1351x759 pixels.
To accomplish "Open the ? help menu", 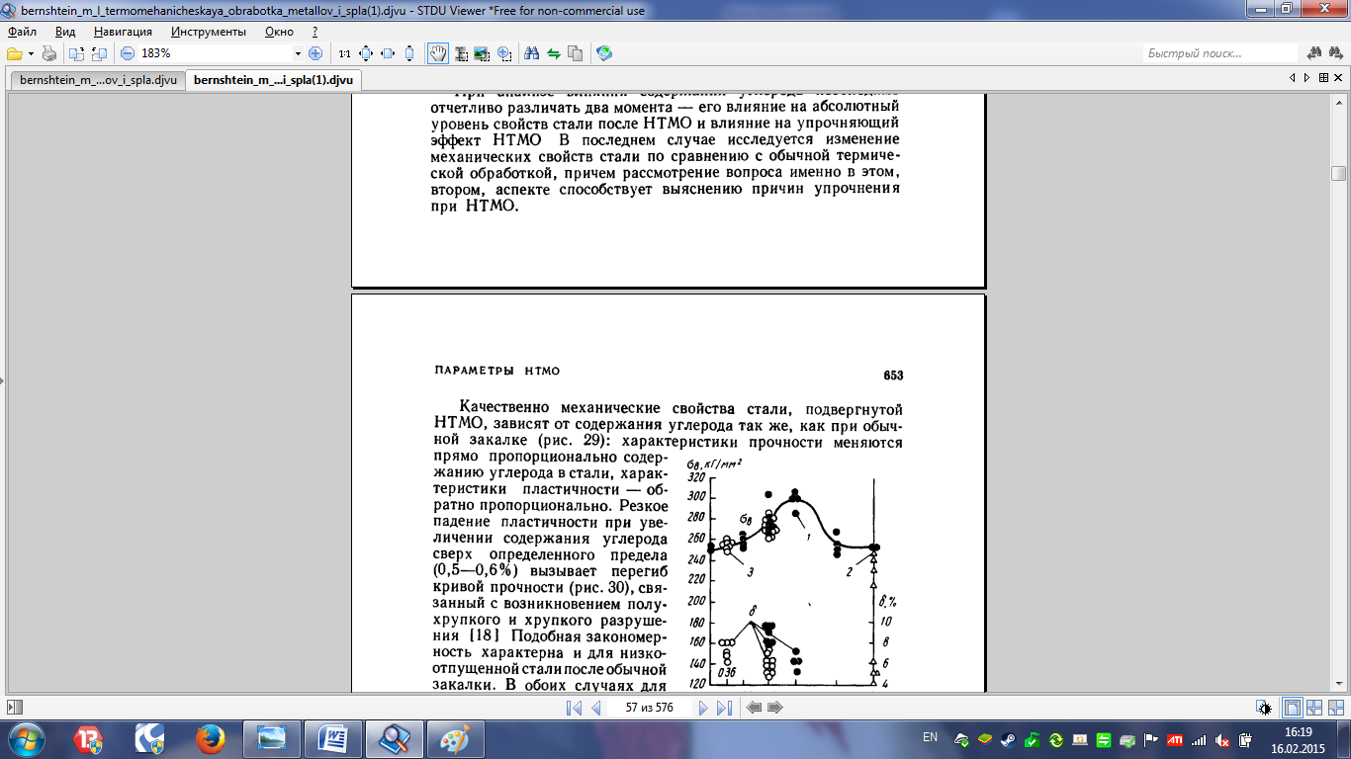I will click(x=315, y=32).
